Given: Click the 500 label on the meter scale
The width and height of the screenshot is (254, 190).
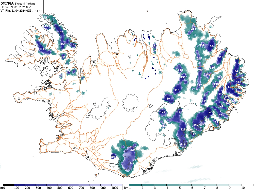Looking at the screenshot, I should pos(60,188).
